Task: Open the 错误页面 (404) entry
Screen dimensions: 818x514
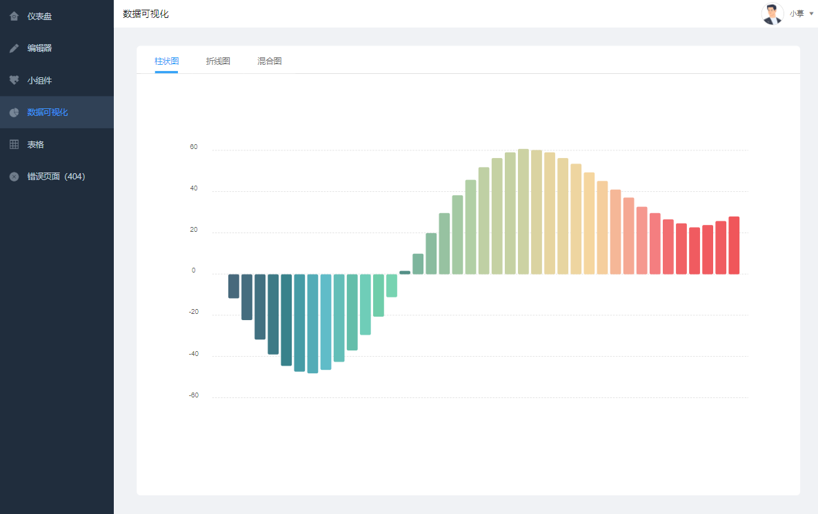Action: point(56,177)
